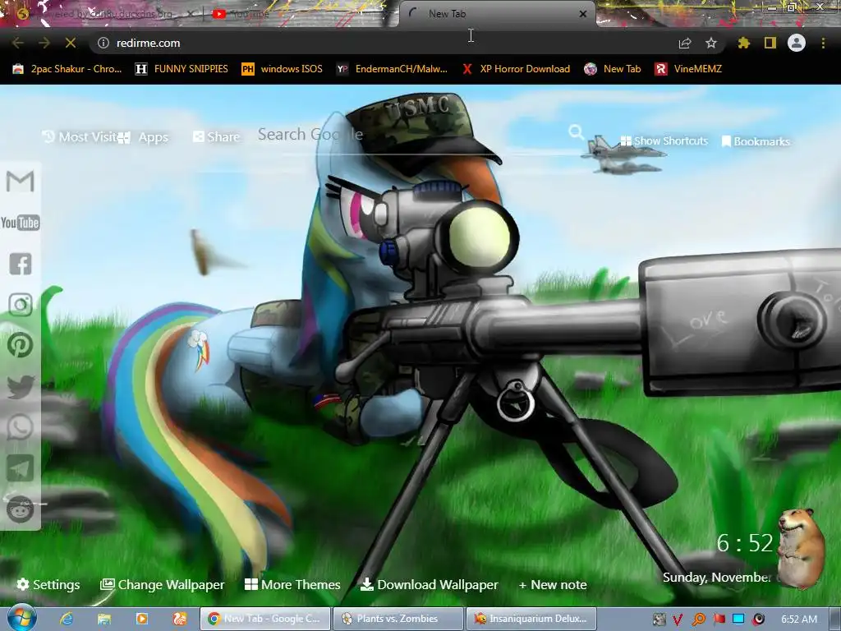The height and width of the screenshot is (631, 841).
Task: Open the VineMEMZ bookmark
Action: pos(688,69)
